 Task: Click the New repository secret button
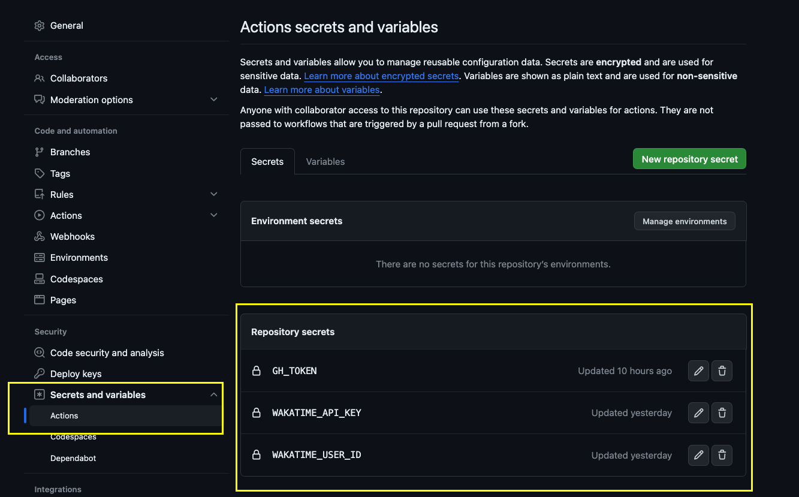point(689,158)
